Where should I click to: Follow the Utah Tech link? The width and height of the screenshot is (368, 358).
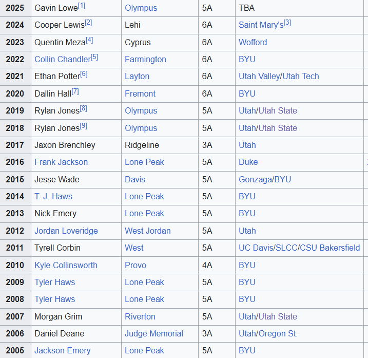[301, 77]
